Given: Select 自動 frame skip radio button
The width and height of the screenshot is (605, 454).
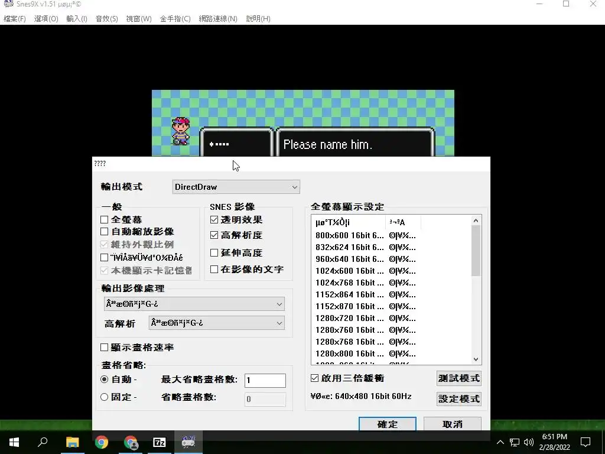Looking at the screenshot, I should click(x=104, y=380).
